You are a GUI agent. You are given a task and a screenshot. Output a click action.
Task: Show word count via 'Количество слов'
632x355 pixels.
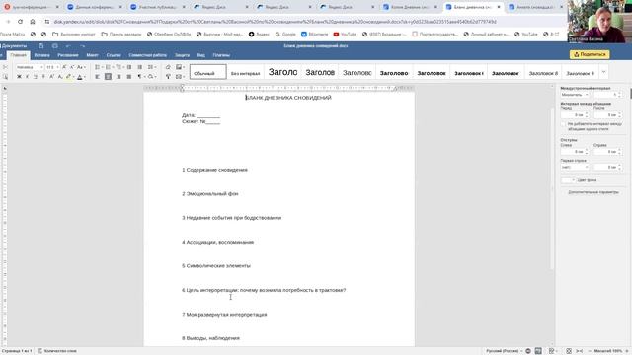point(56,351)
